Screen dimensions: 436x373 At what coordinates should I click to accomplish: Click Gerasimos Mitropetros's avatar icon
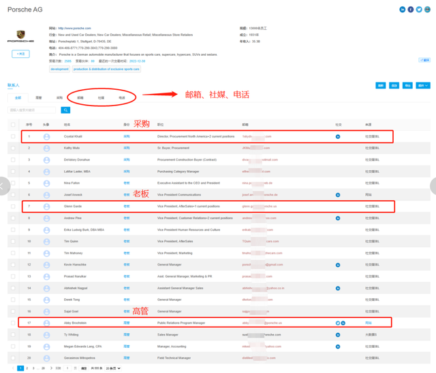(47, 358)
